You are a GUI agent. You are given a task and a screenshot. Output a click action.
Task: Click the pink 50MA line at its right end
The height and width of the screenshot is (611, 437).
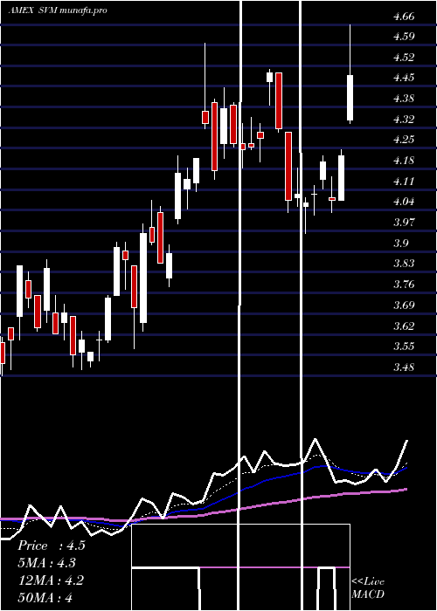tap(406, 489)
